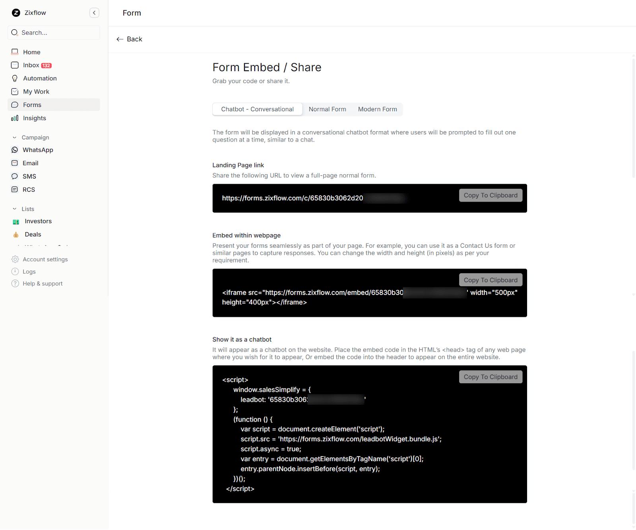Open the RCS campaign section
Viewport: 636px width, 530px height.
pos(28,189)
